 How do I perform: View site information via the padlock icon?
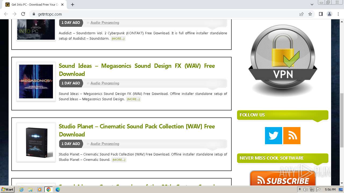pyautogui.click(x=34, y=14)
